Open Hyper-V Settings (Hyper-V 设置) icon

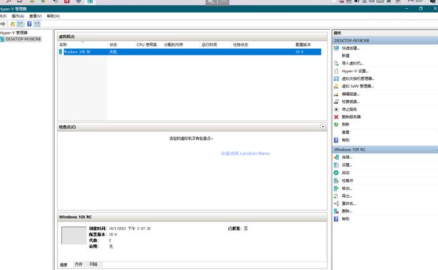click(337, 71)
